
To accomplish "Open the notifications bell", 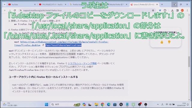I will click(x=188, y=104).
